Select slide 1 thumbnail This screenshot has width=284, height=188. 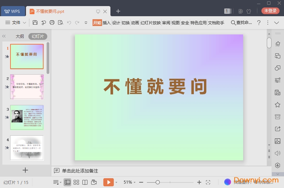point(27,56)
